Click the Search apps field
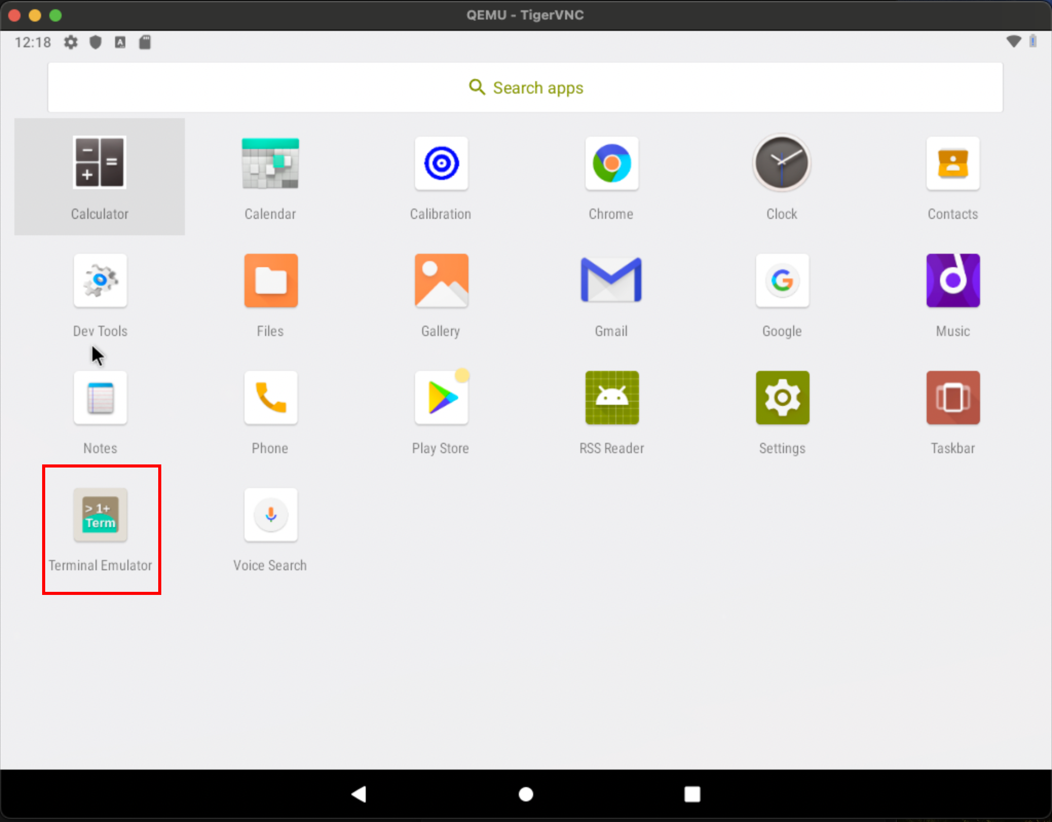1052x822 pixels. (x=525, y=87)
